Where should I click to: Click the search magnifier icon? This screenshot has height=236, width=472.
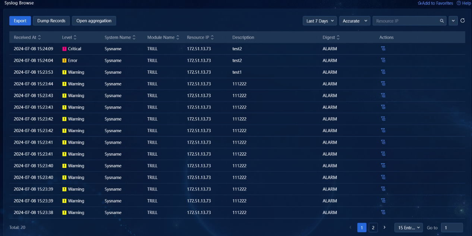tap(442, 21)
